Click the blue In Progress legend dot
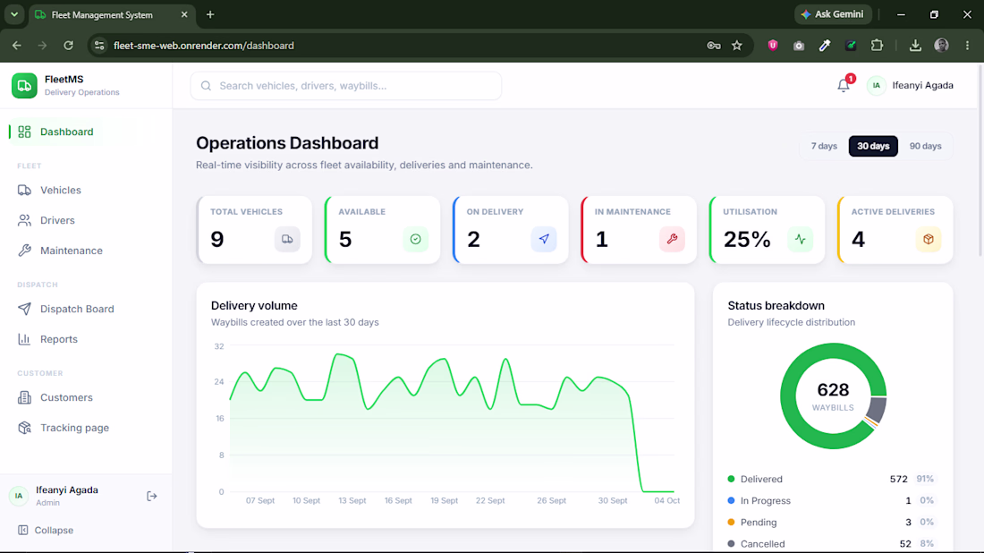Viewport: 984px width, 553px height. point(731,500)
